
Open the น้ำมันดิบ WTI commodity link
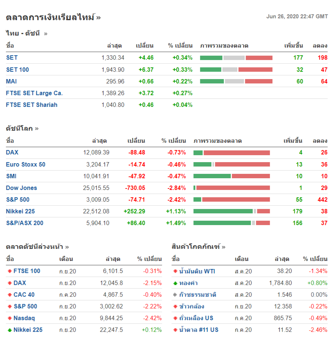point(197,271)
